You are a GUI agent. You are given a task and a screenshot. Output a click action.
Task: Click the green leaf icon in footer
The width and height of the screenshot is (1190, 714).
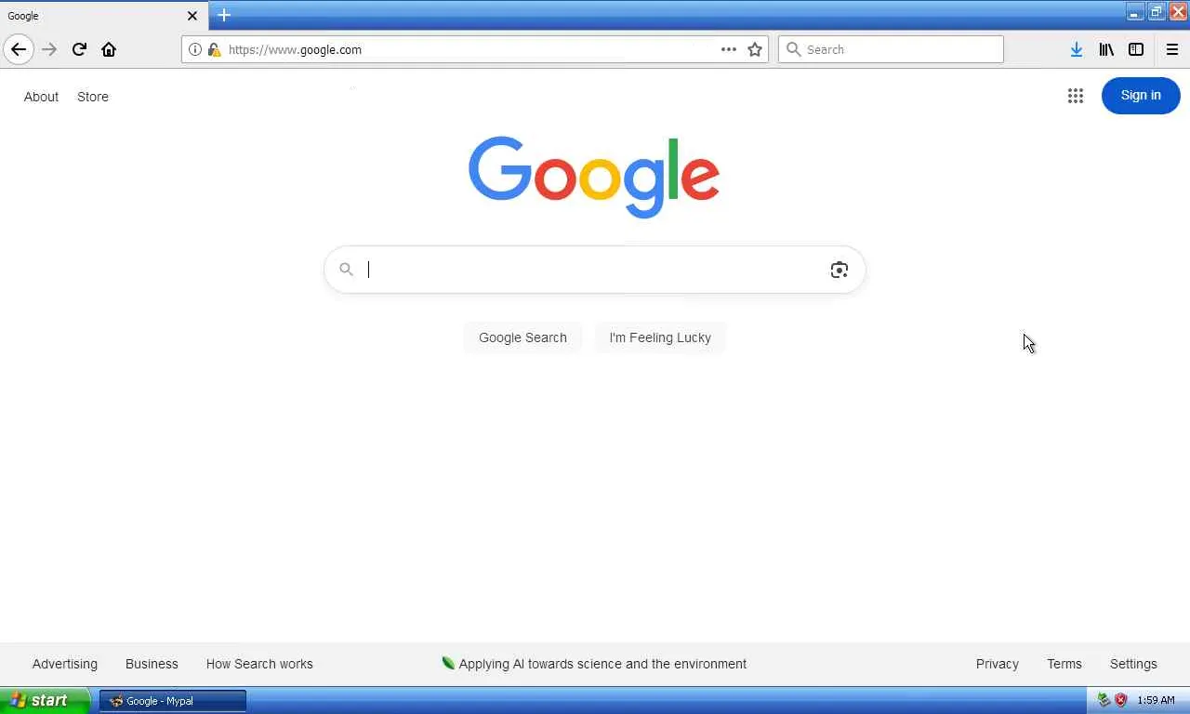pyautogui.click(x=448, y=663)
